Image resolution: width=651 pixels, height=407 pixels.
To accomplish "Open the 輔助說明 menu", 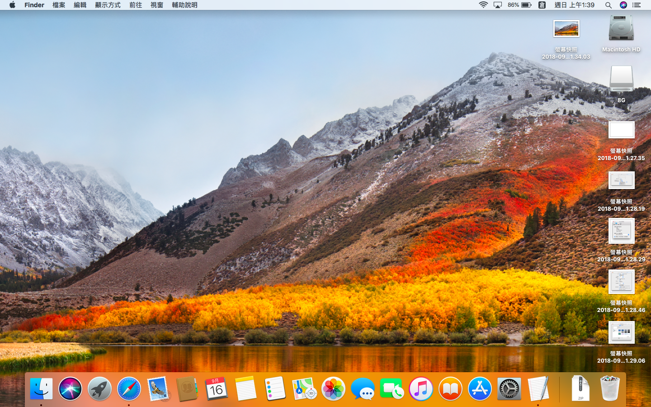I will pyautogui.click(x=184, y=5).
